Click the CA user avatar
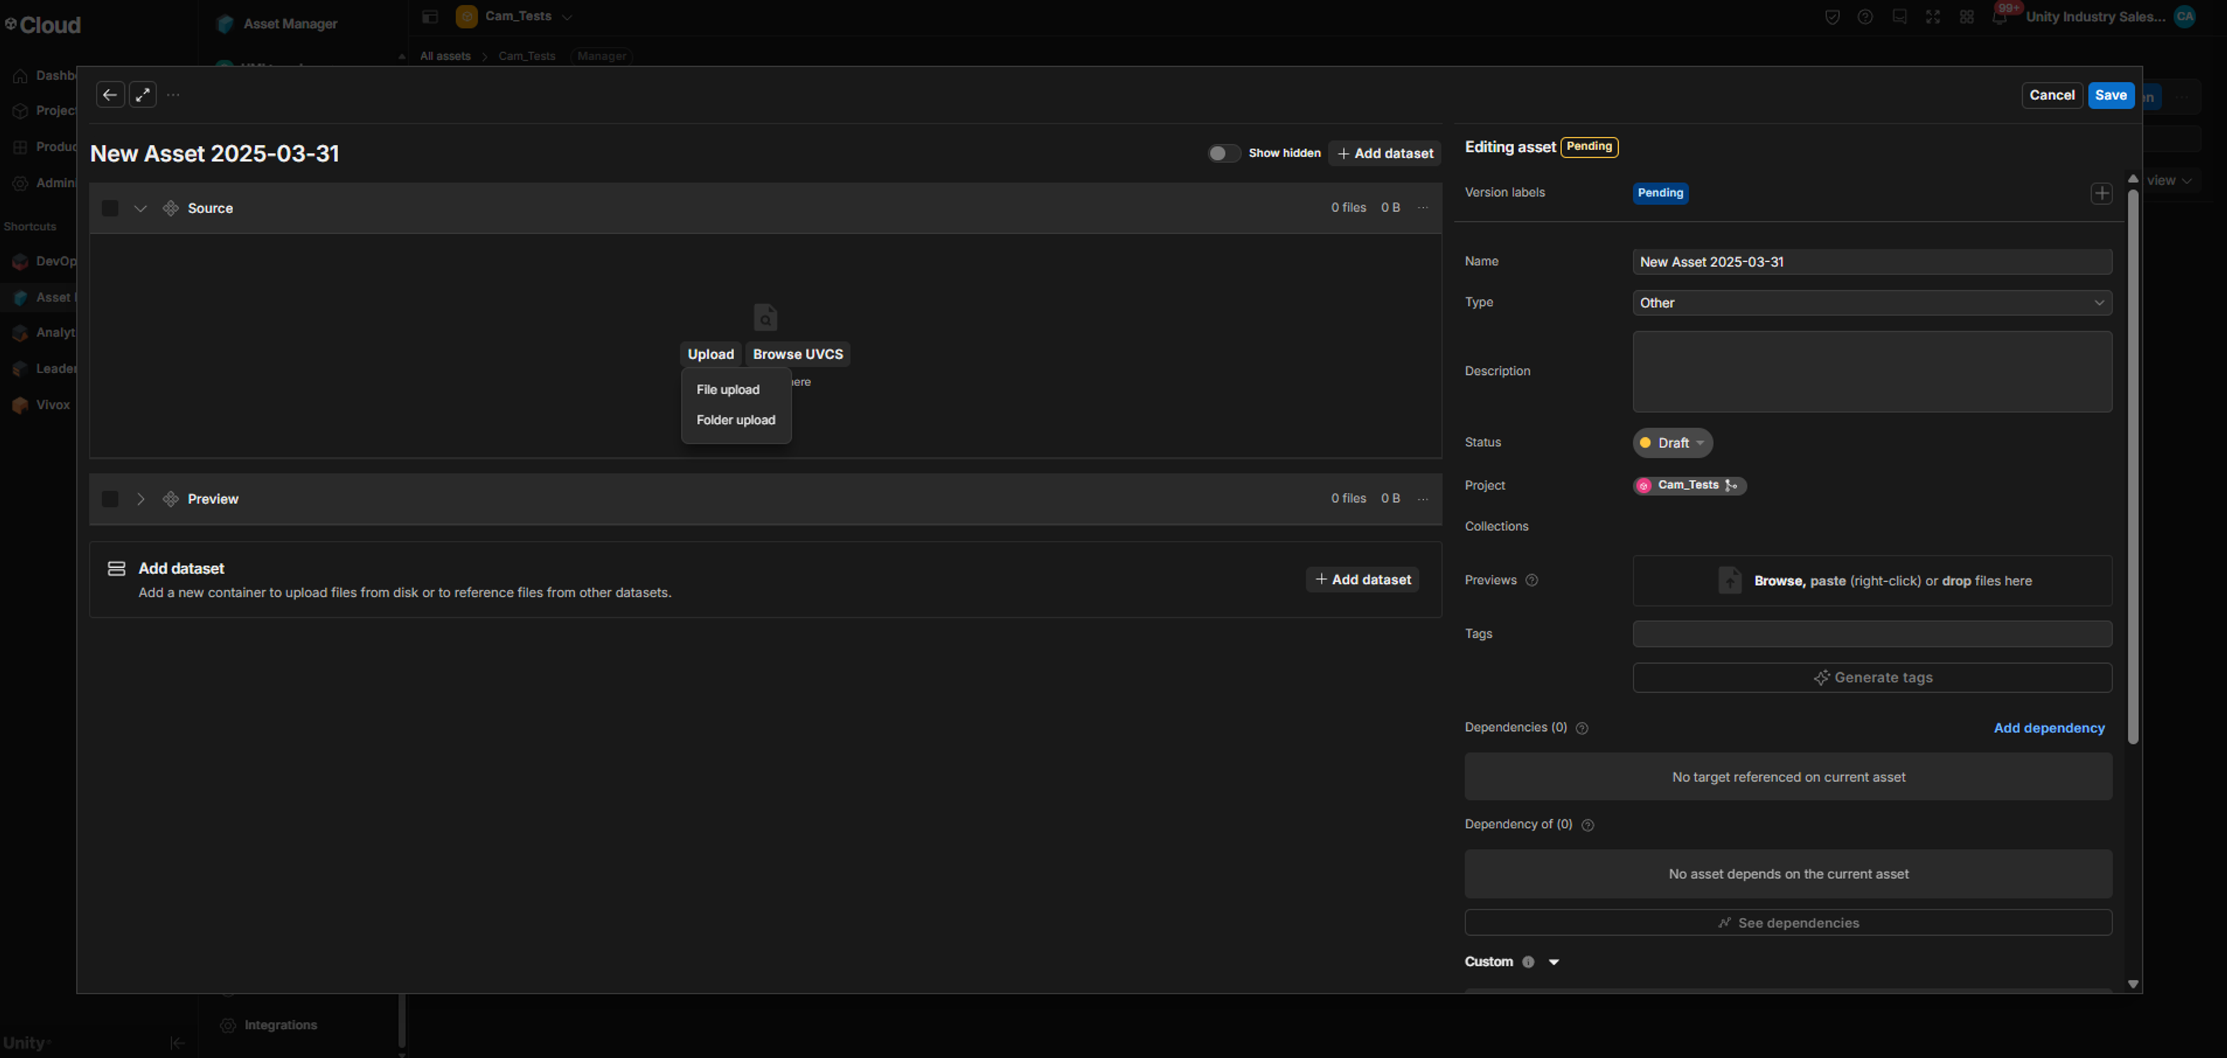 point(2184,17)
